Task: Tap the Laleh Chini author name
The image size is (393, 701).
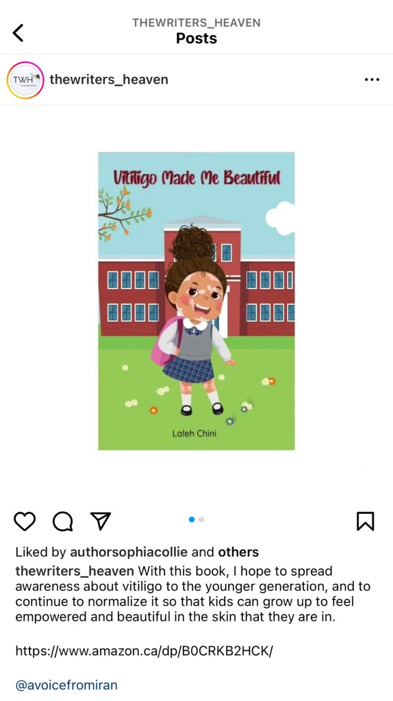Action: (x=194, y=433)
